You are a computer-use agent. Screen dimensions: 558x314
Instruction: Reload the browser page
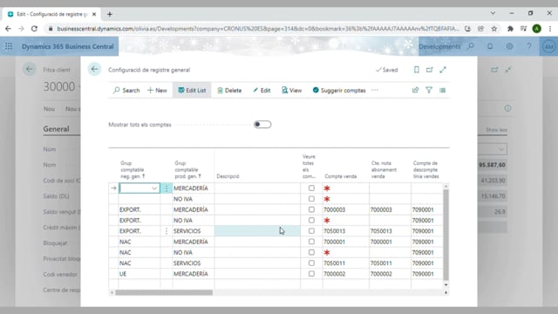34,29
